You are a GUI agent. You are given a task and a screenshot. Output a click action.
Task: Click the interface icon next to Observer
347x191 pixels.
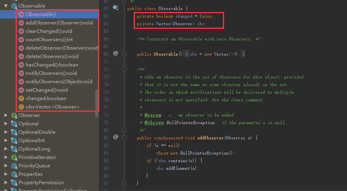[x=14, y=115]
